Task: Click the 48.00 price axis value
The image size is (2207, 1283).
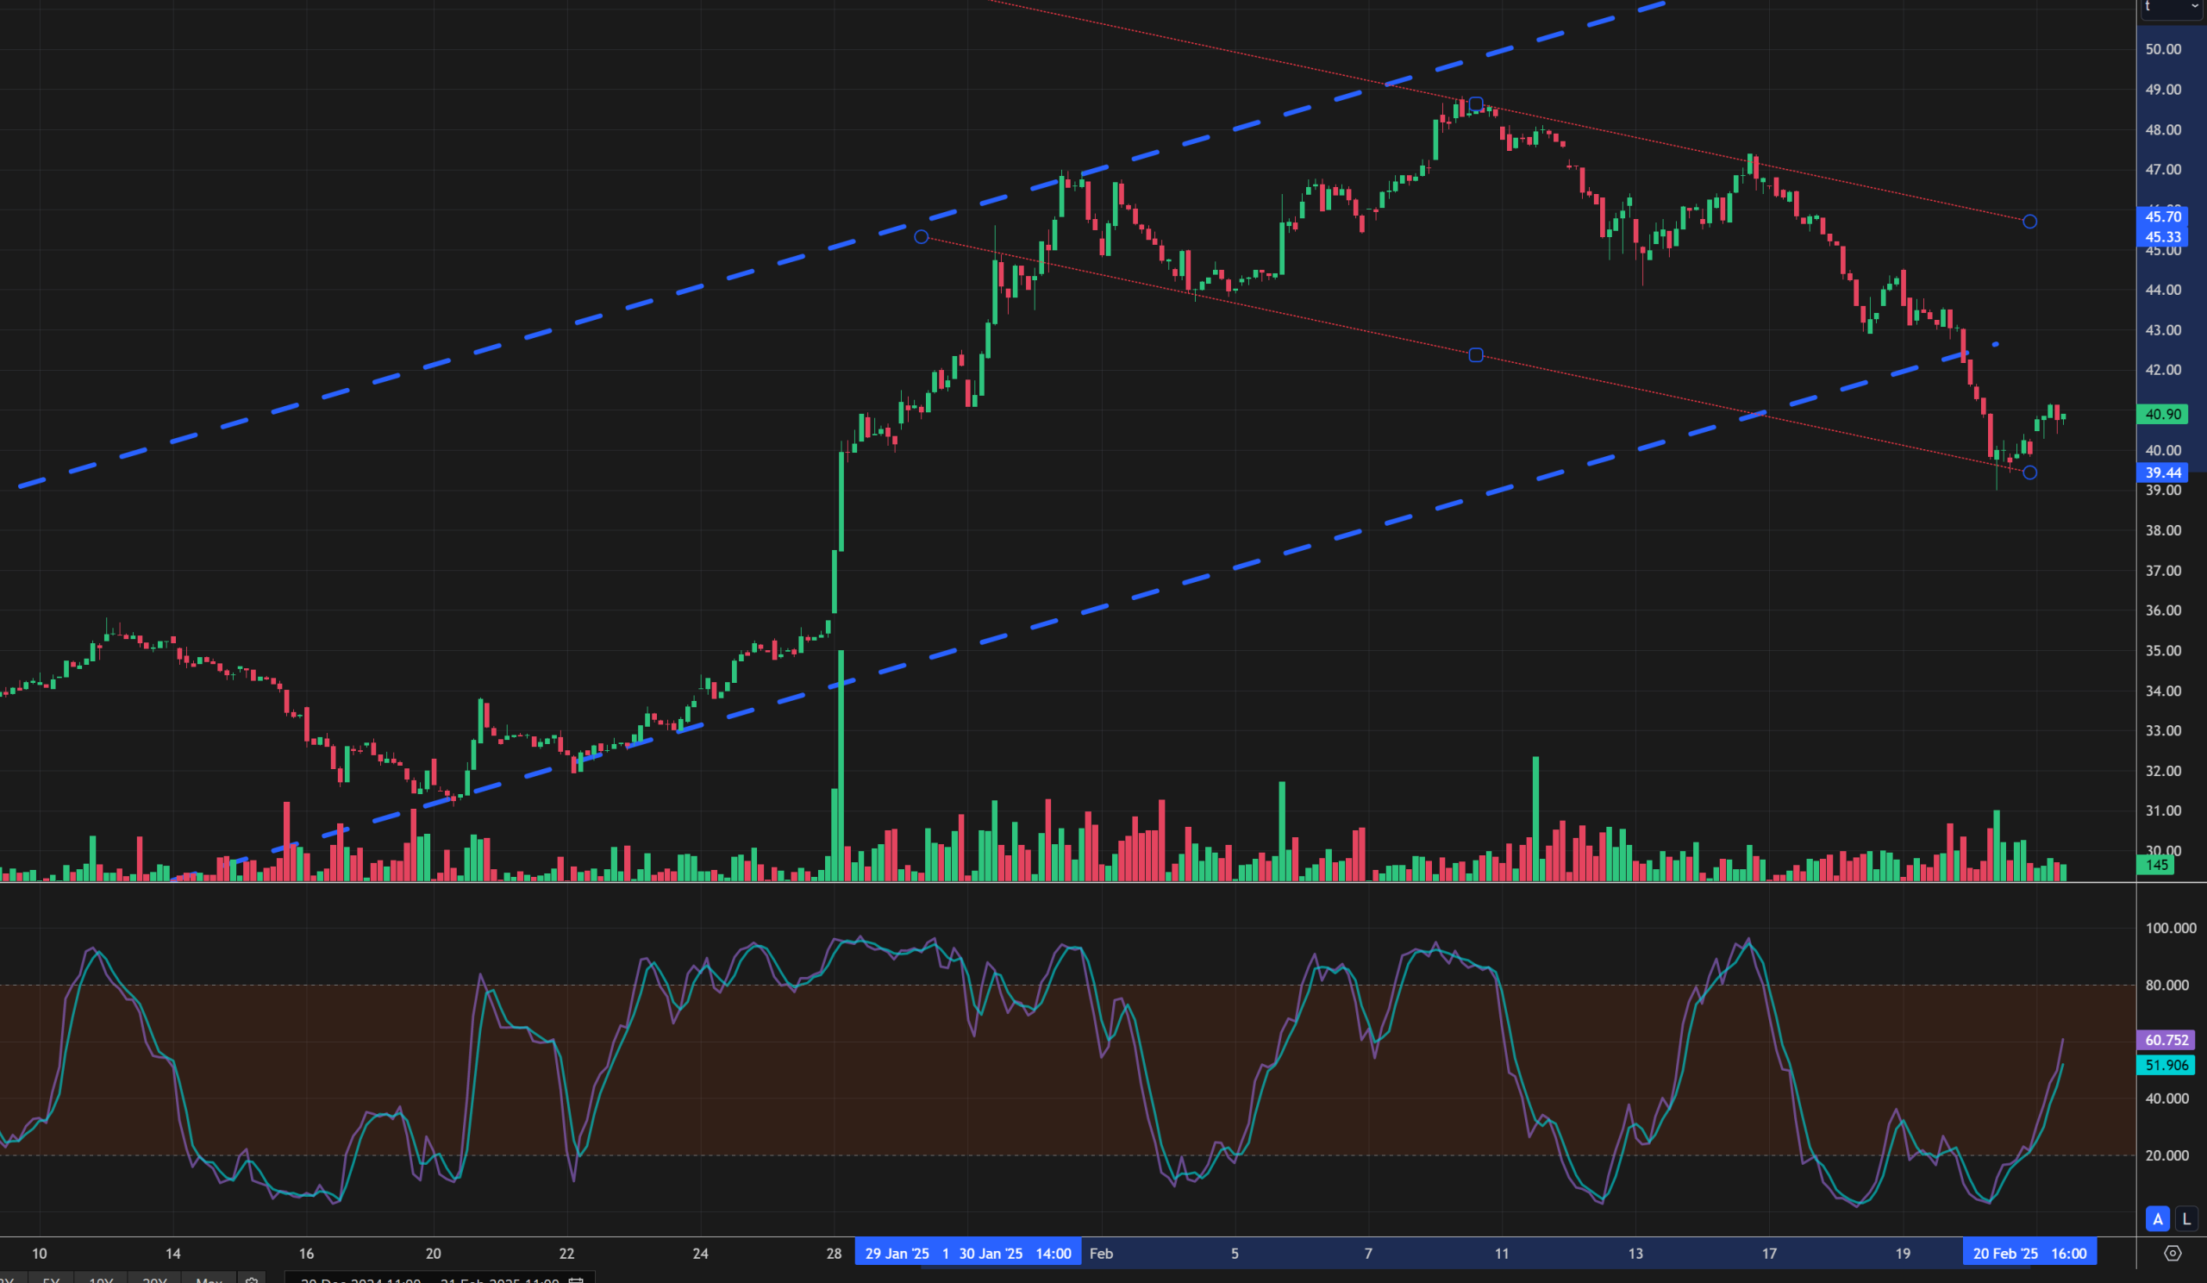Action: point(2162,129)
